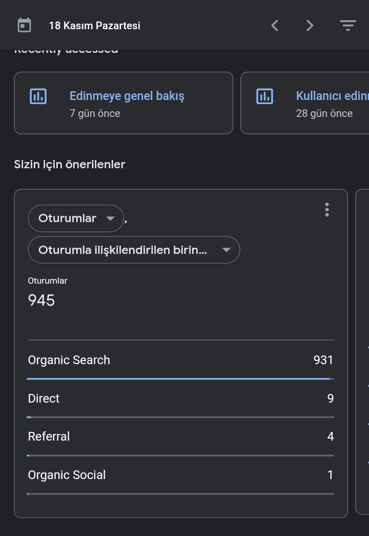Click the Edinmeye genel bakış report icon

point(38,96)
